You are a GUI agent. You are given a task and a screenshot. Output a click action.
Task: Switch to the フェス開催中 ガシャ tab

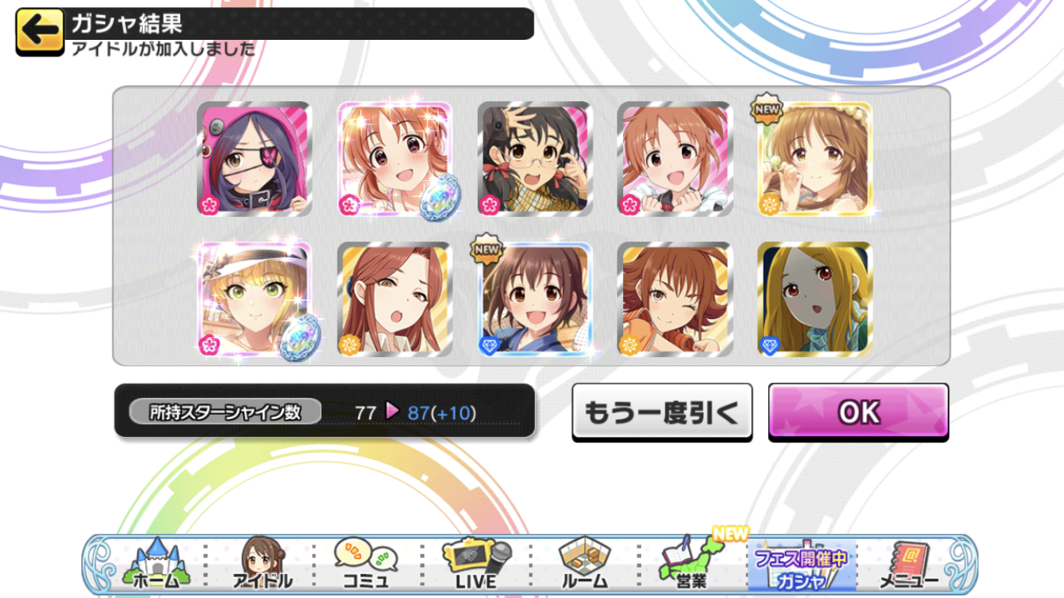(800, 565)
